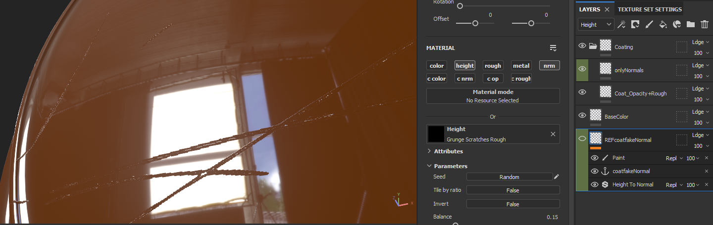Click the folder icon of Coating group
This screenshot has height=225, width=713.
click(593, 46)
